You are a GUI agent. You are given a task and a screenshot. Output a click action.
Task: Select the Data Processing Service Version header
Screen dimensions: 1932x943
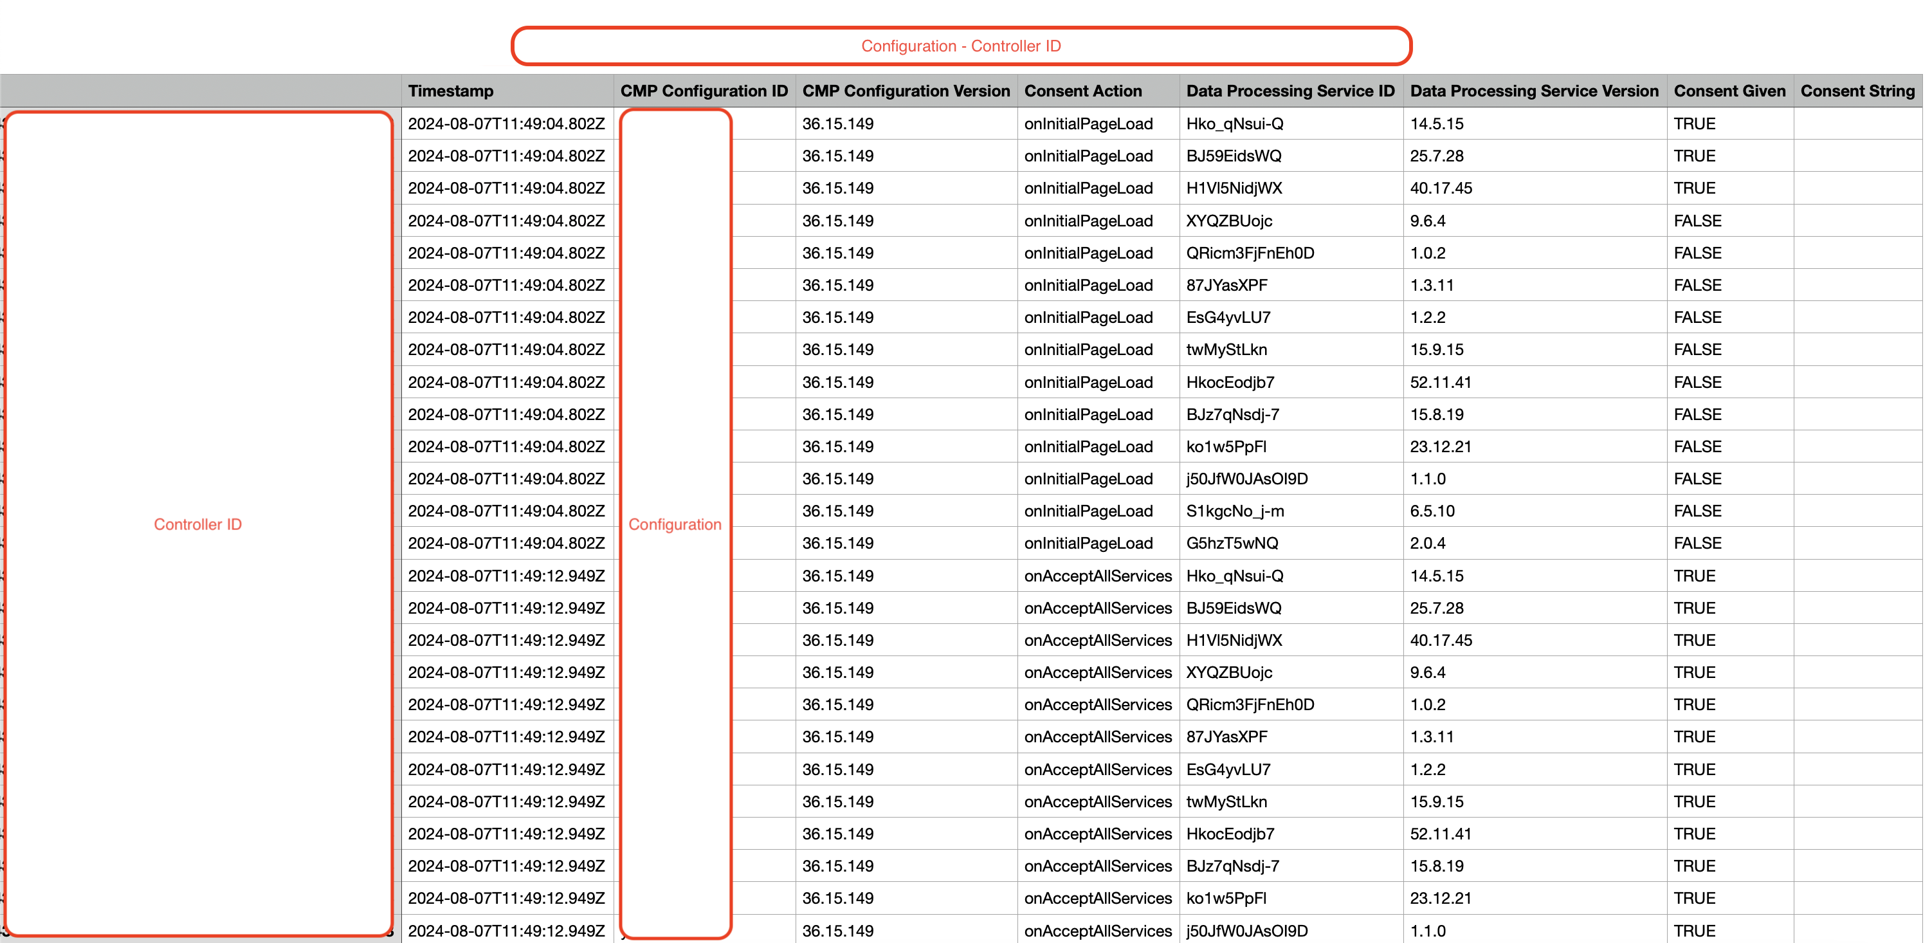point(1534,91)
